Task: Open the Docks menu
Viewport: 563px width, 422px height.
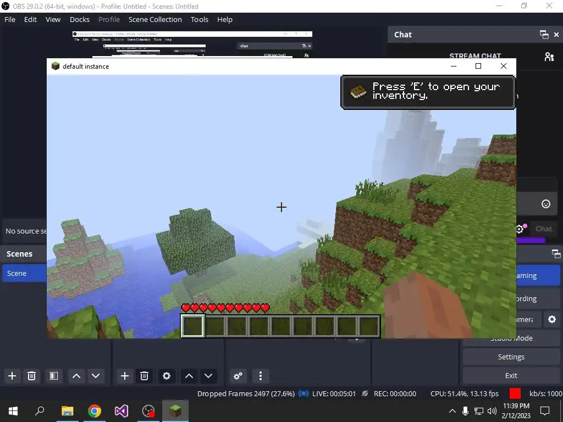Action: [x=79, y=19]
